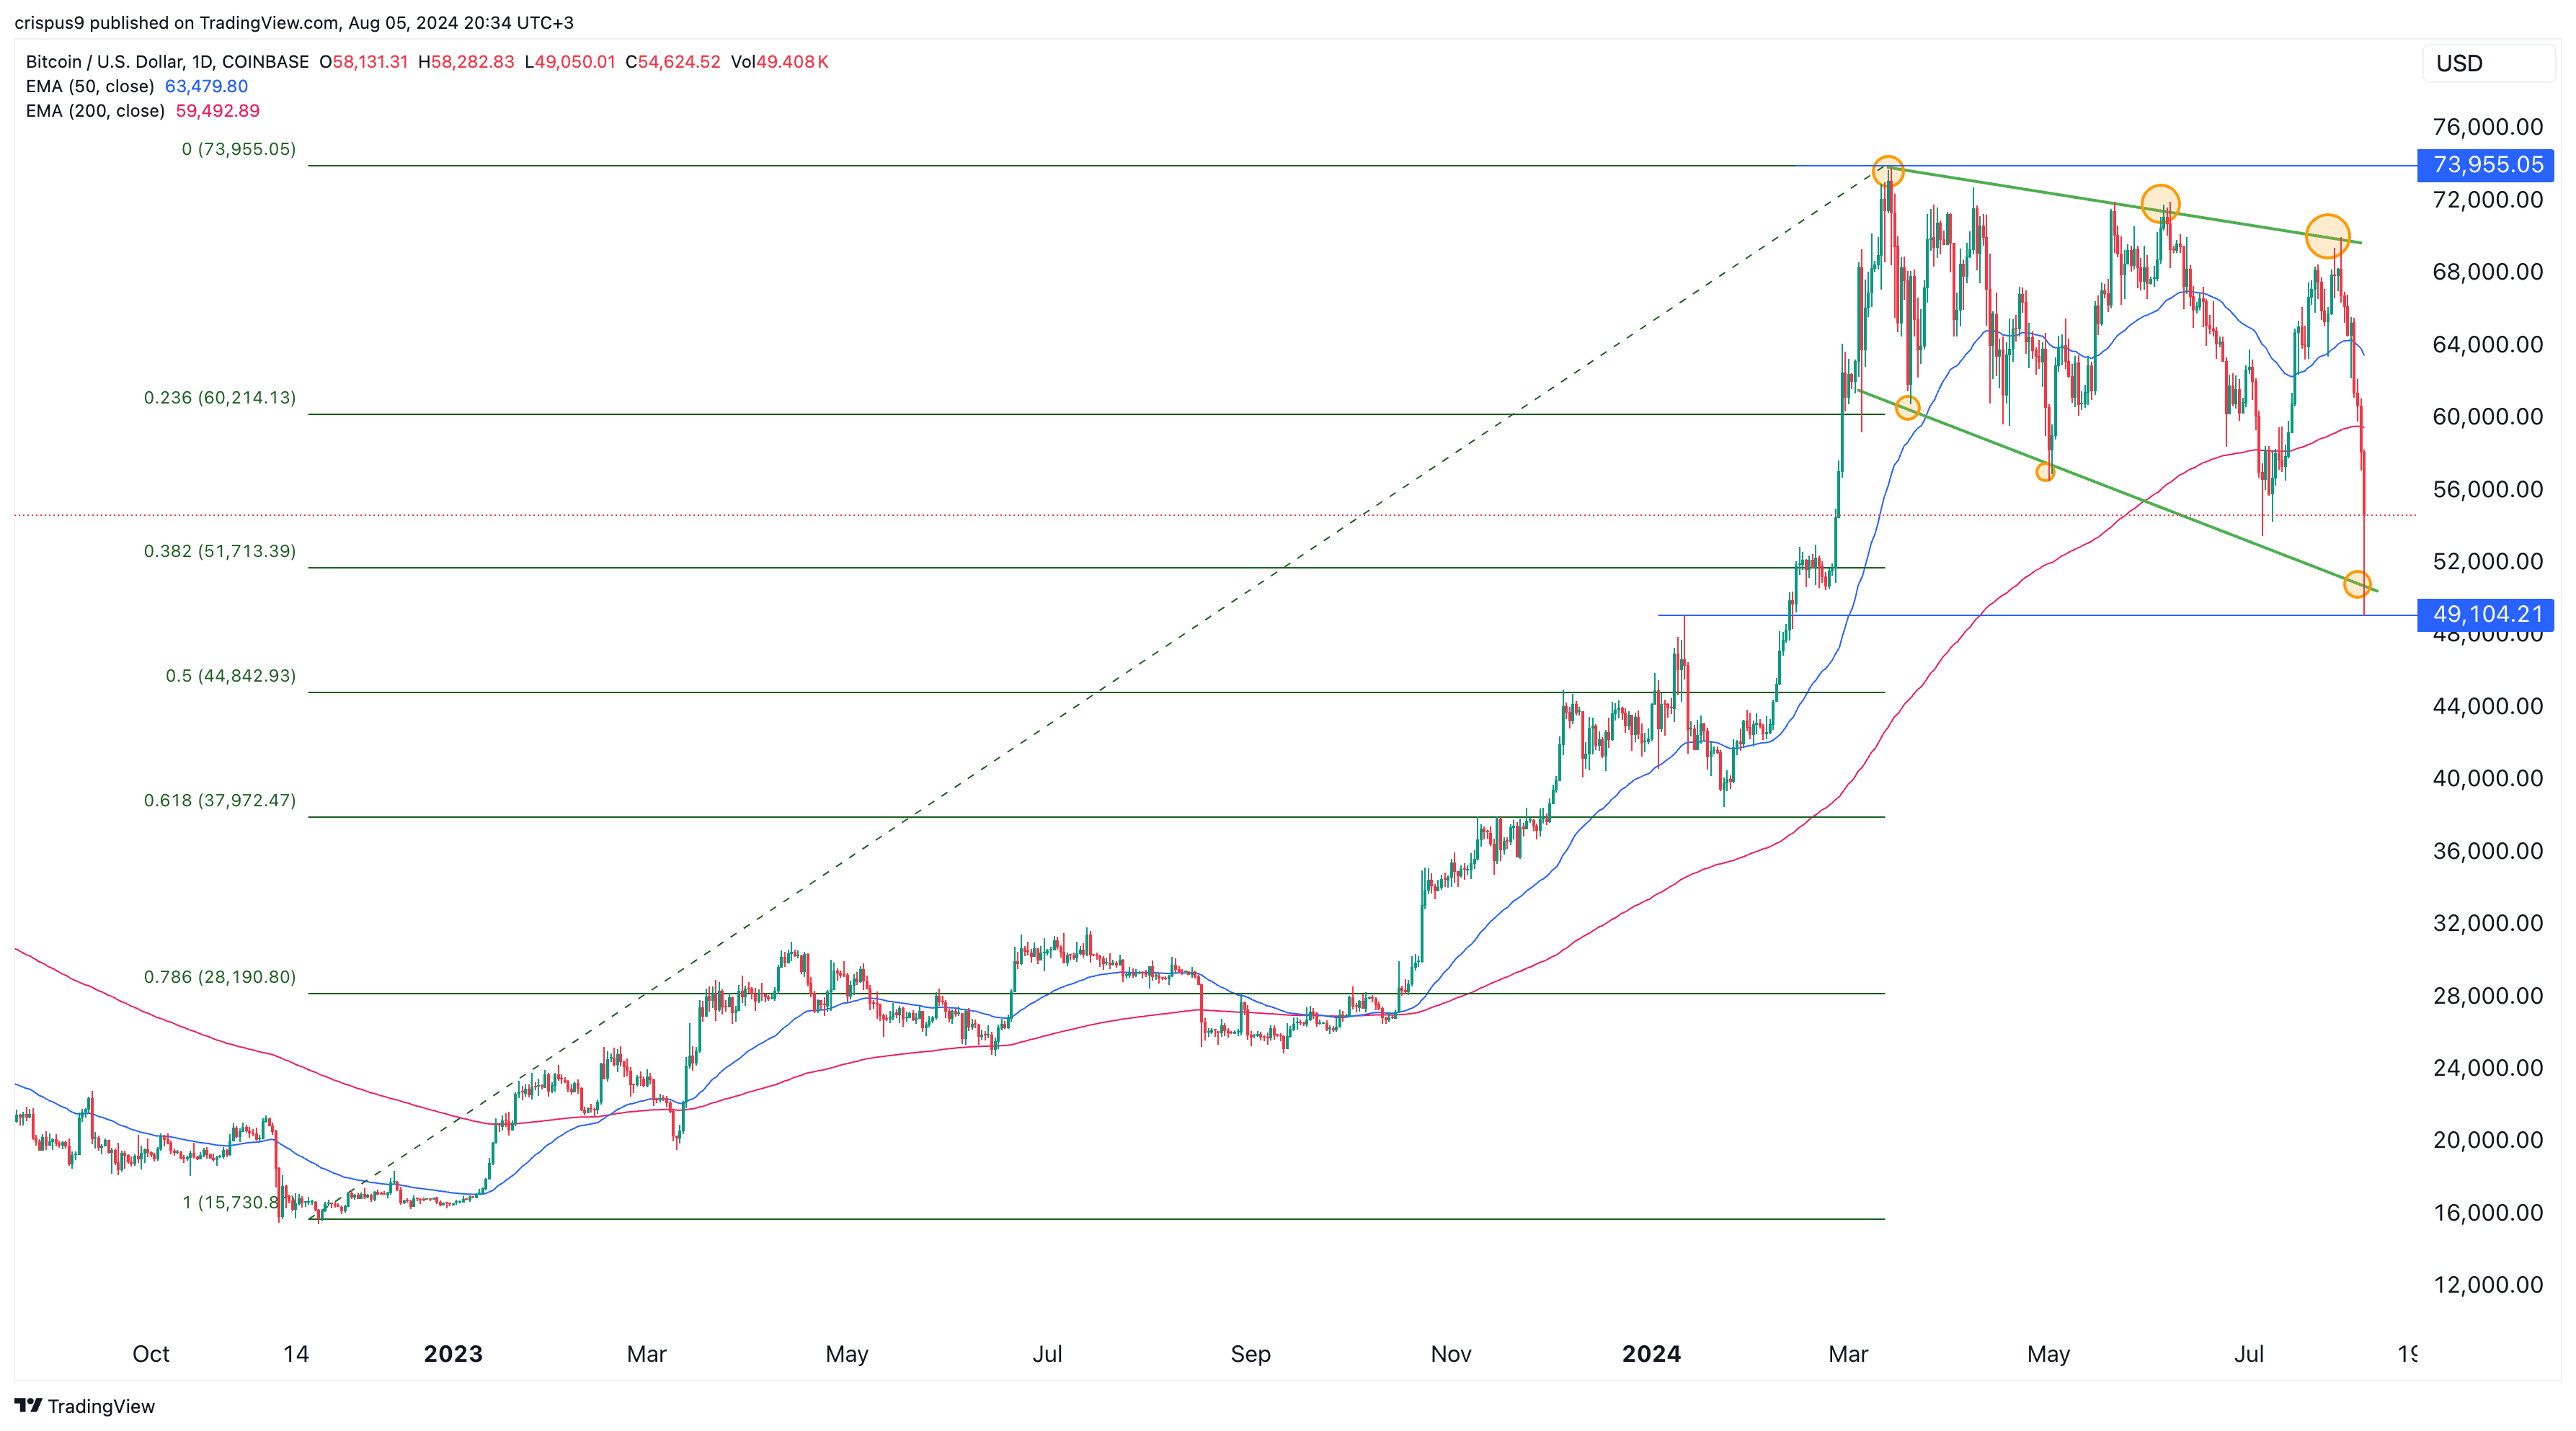Image resolution: width=2576 pixels, height=1431 pixels.
Task: Click the H 58,282.83 high price value
Action: pyautogui.click(x=466, y=62)
